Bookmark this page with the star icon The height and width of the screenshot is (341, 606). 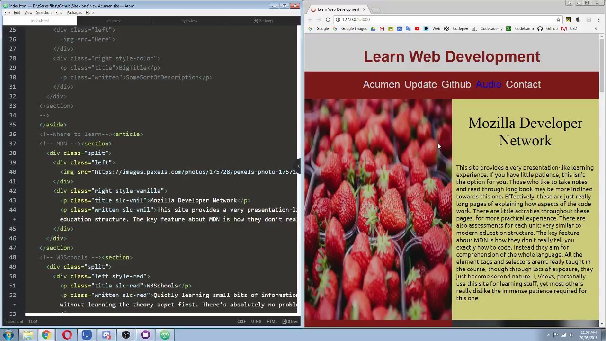click(558, 19)
